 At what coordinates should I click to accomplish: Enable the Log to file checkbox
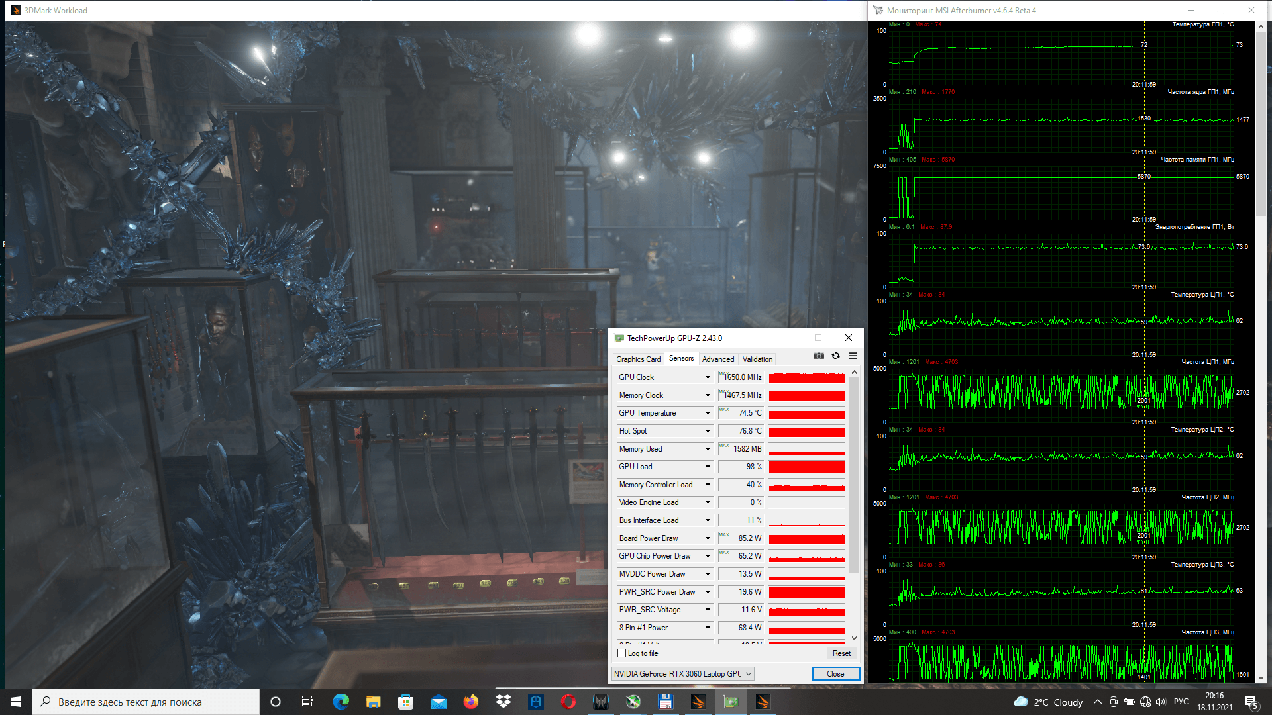(x=622, y=653)
